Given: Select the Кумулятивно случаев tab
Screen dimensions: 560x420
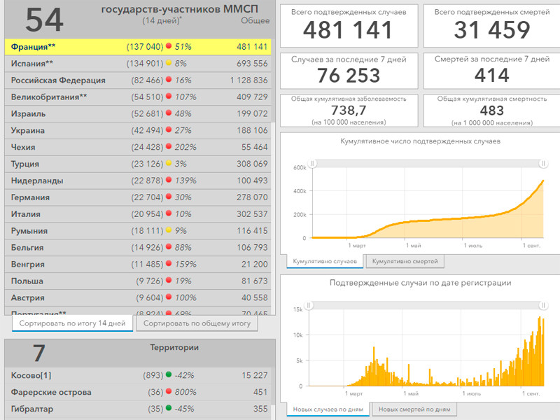Looking at the screenshot, I should click(324, 261).
